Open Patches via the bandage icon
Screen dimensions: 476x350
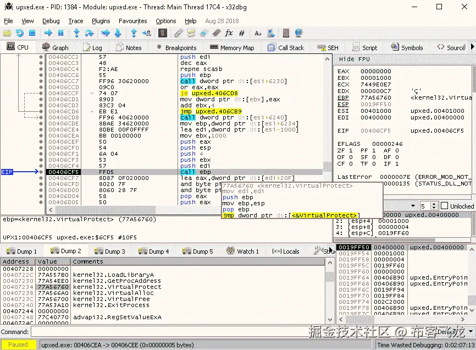178,33
